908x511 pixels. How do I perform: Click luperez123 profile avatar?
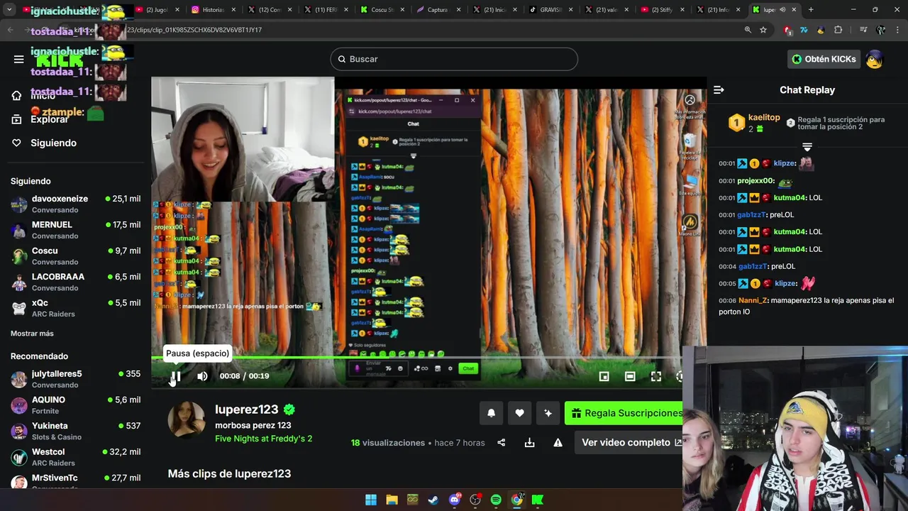coord(187,419)
